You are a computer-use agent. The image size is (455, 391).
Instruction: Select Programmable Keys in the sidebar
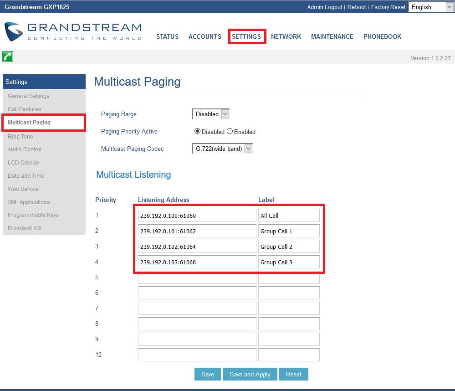click(x=33, y=215)
